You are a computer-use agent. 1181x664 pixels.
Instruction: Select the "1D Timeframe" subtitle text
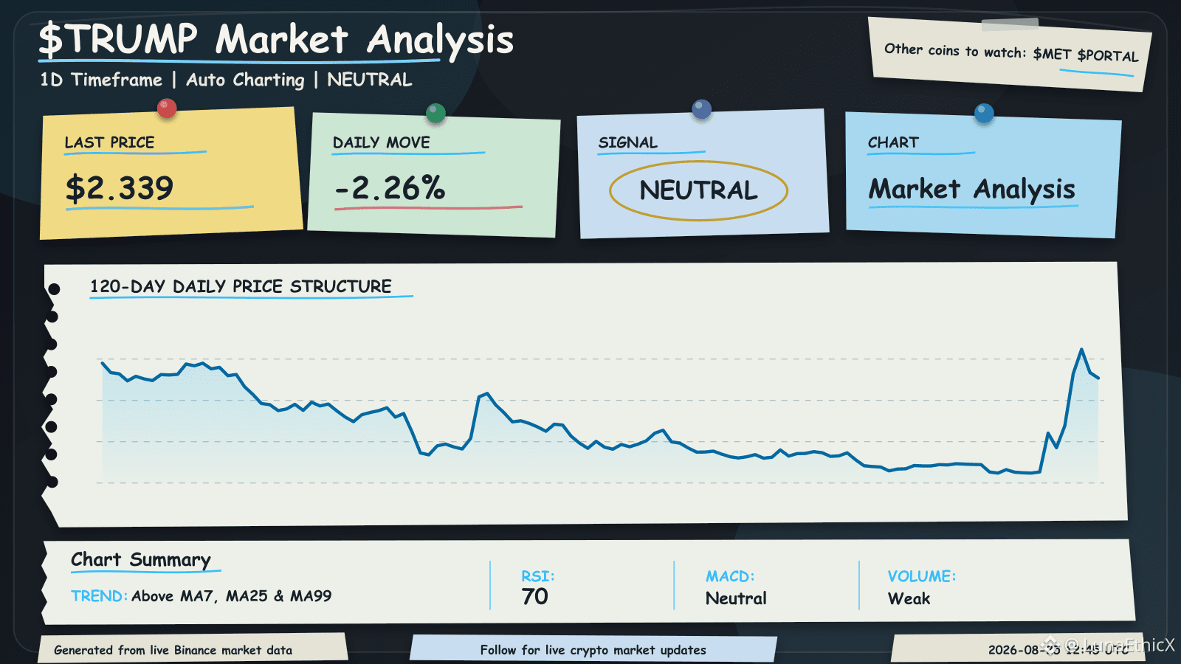[101, 80]
